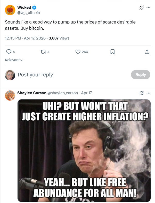The width and height of the screenshot is (155, 203).
Task: Repost the Wicked tweet
Action: [43, 52]
